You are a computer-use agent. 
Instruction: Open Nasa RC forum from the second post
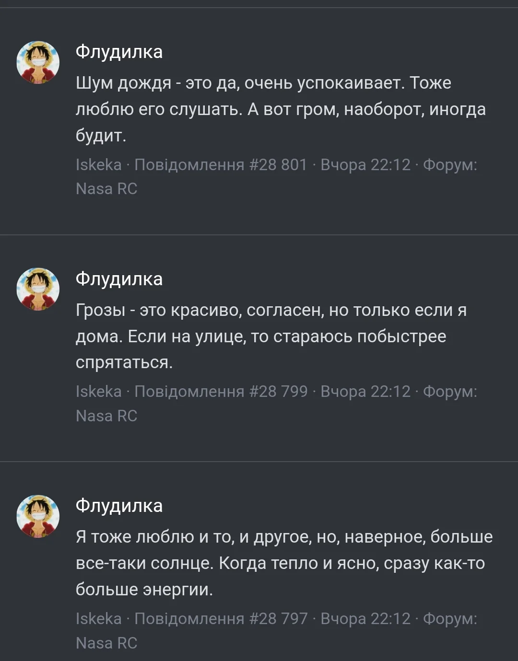[106, 416]
